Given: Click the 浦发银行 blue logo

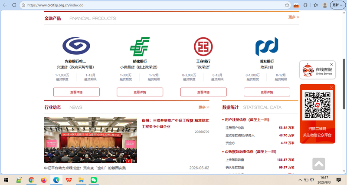Looking at the screenshot, I should click(267, 46).
